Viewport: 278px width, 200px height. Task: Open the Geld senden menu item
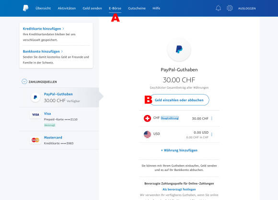[92, 8]
